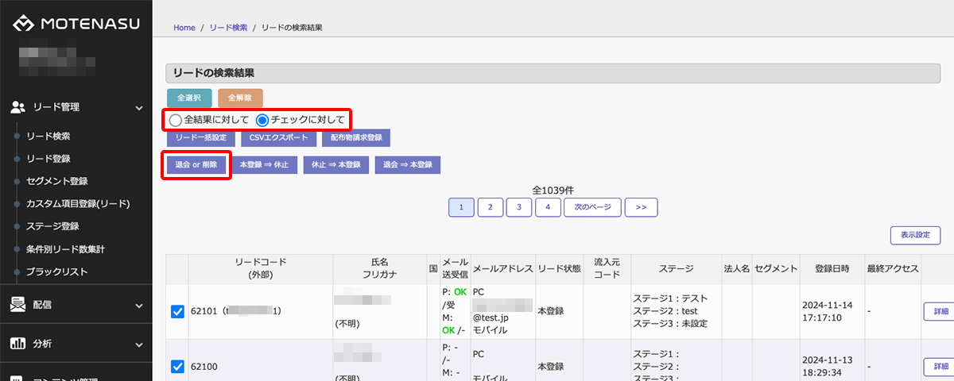The width and height of the screenshot is (954, 381).
Task: Click the MOTENASU logo icon
Action: [x=23, y=23]
